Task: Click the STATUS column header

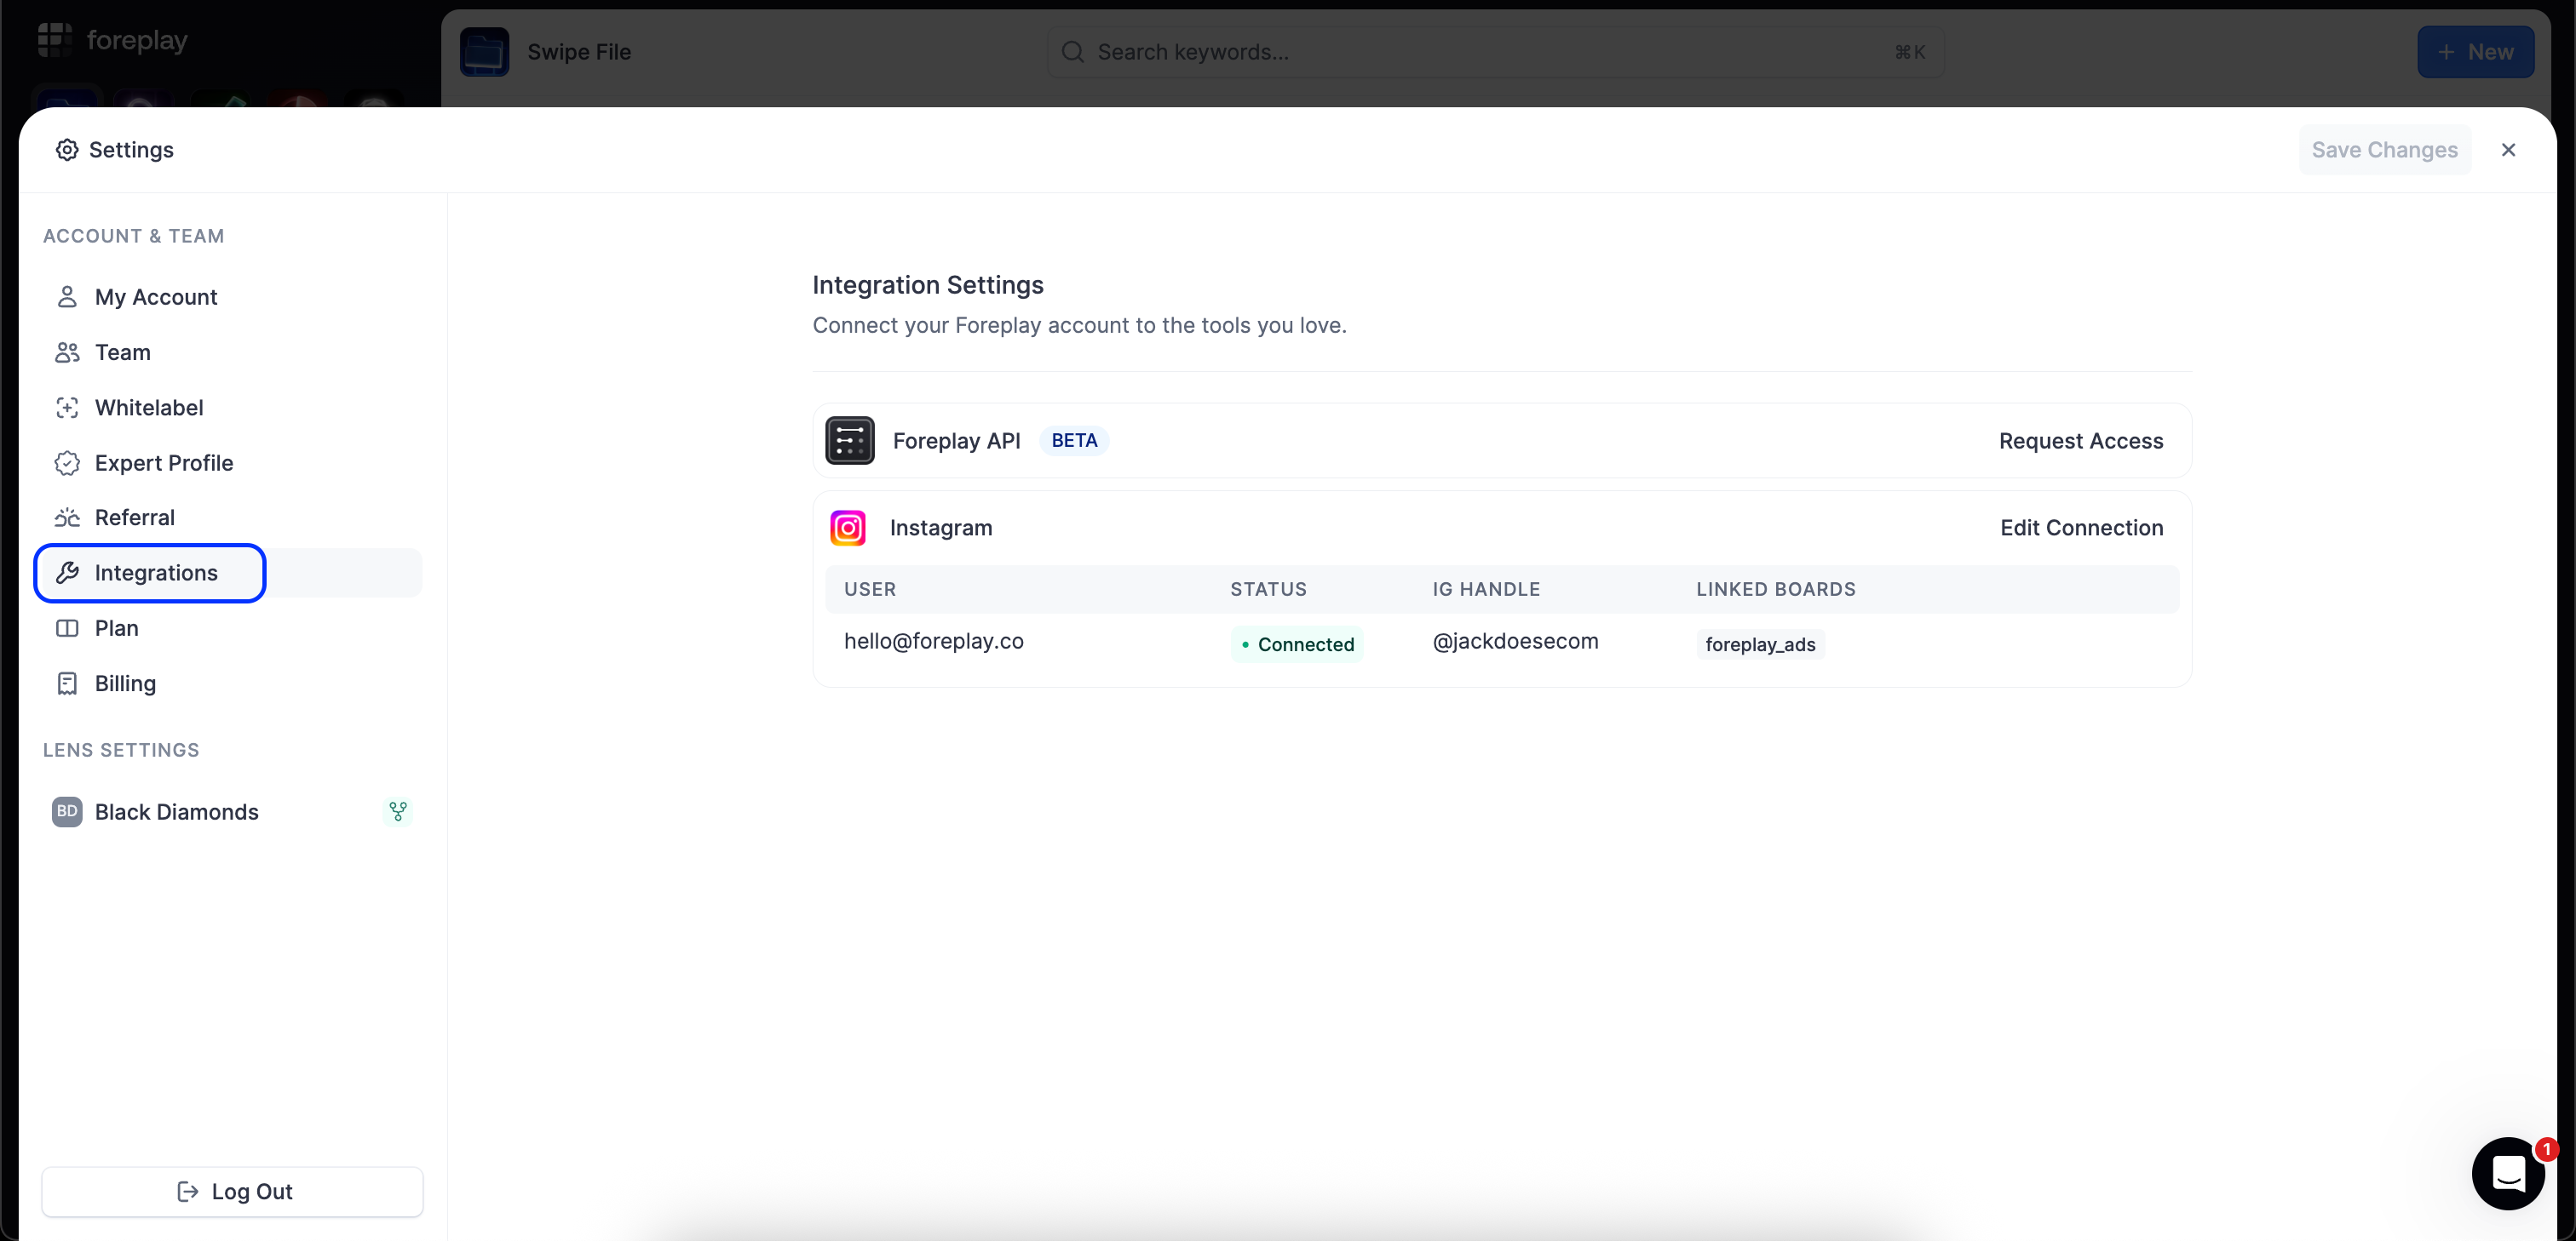Action: click(x=1268, y=590)
